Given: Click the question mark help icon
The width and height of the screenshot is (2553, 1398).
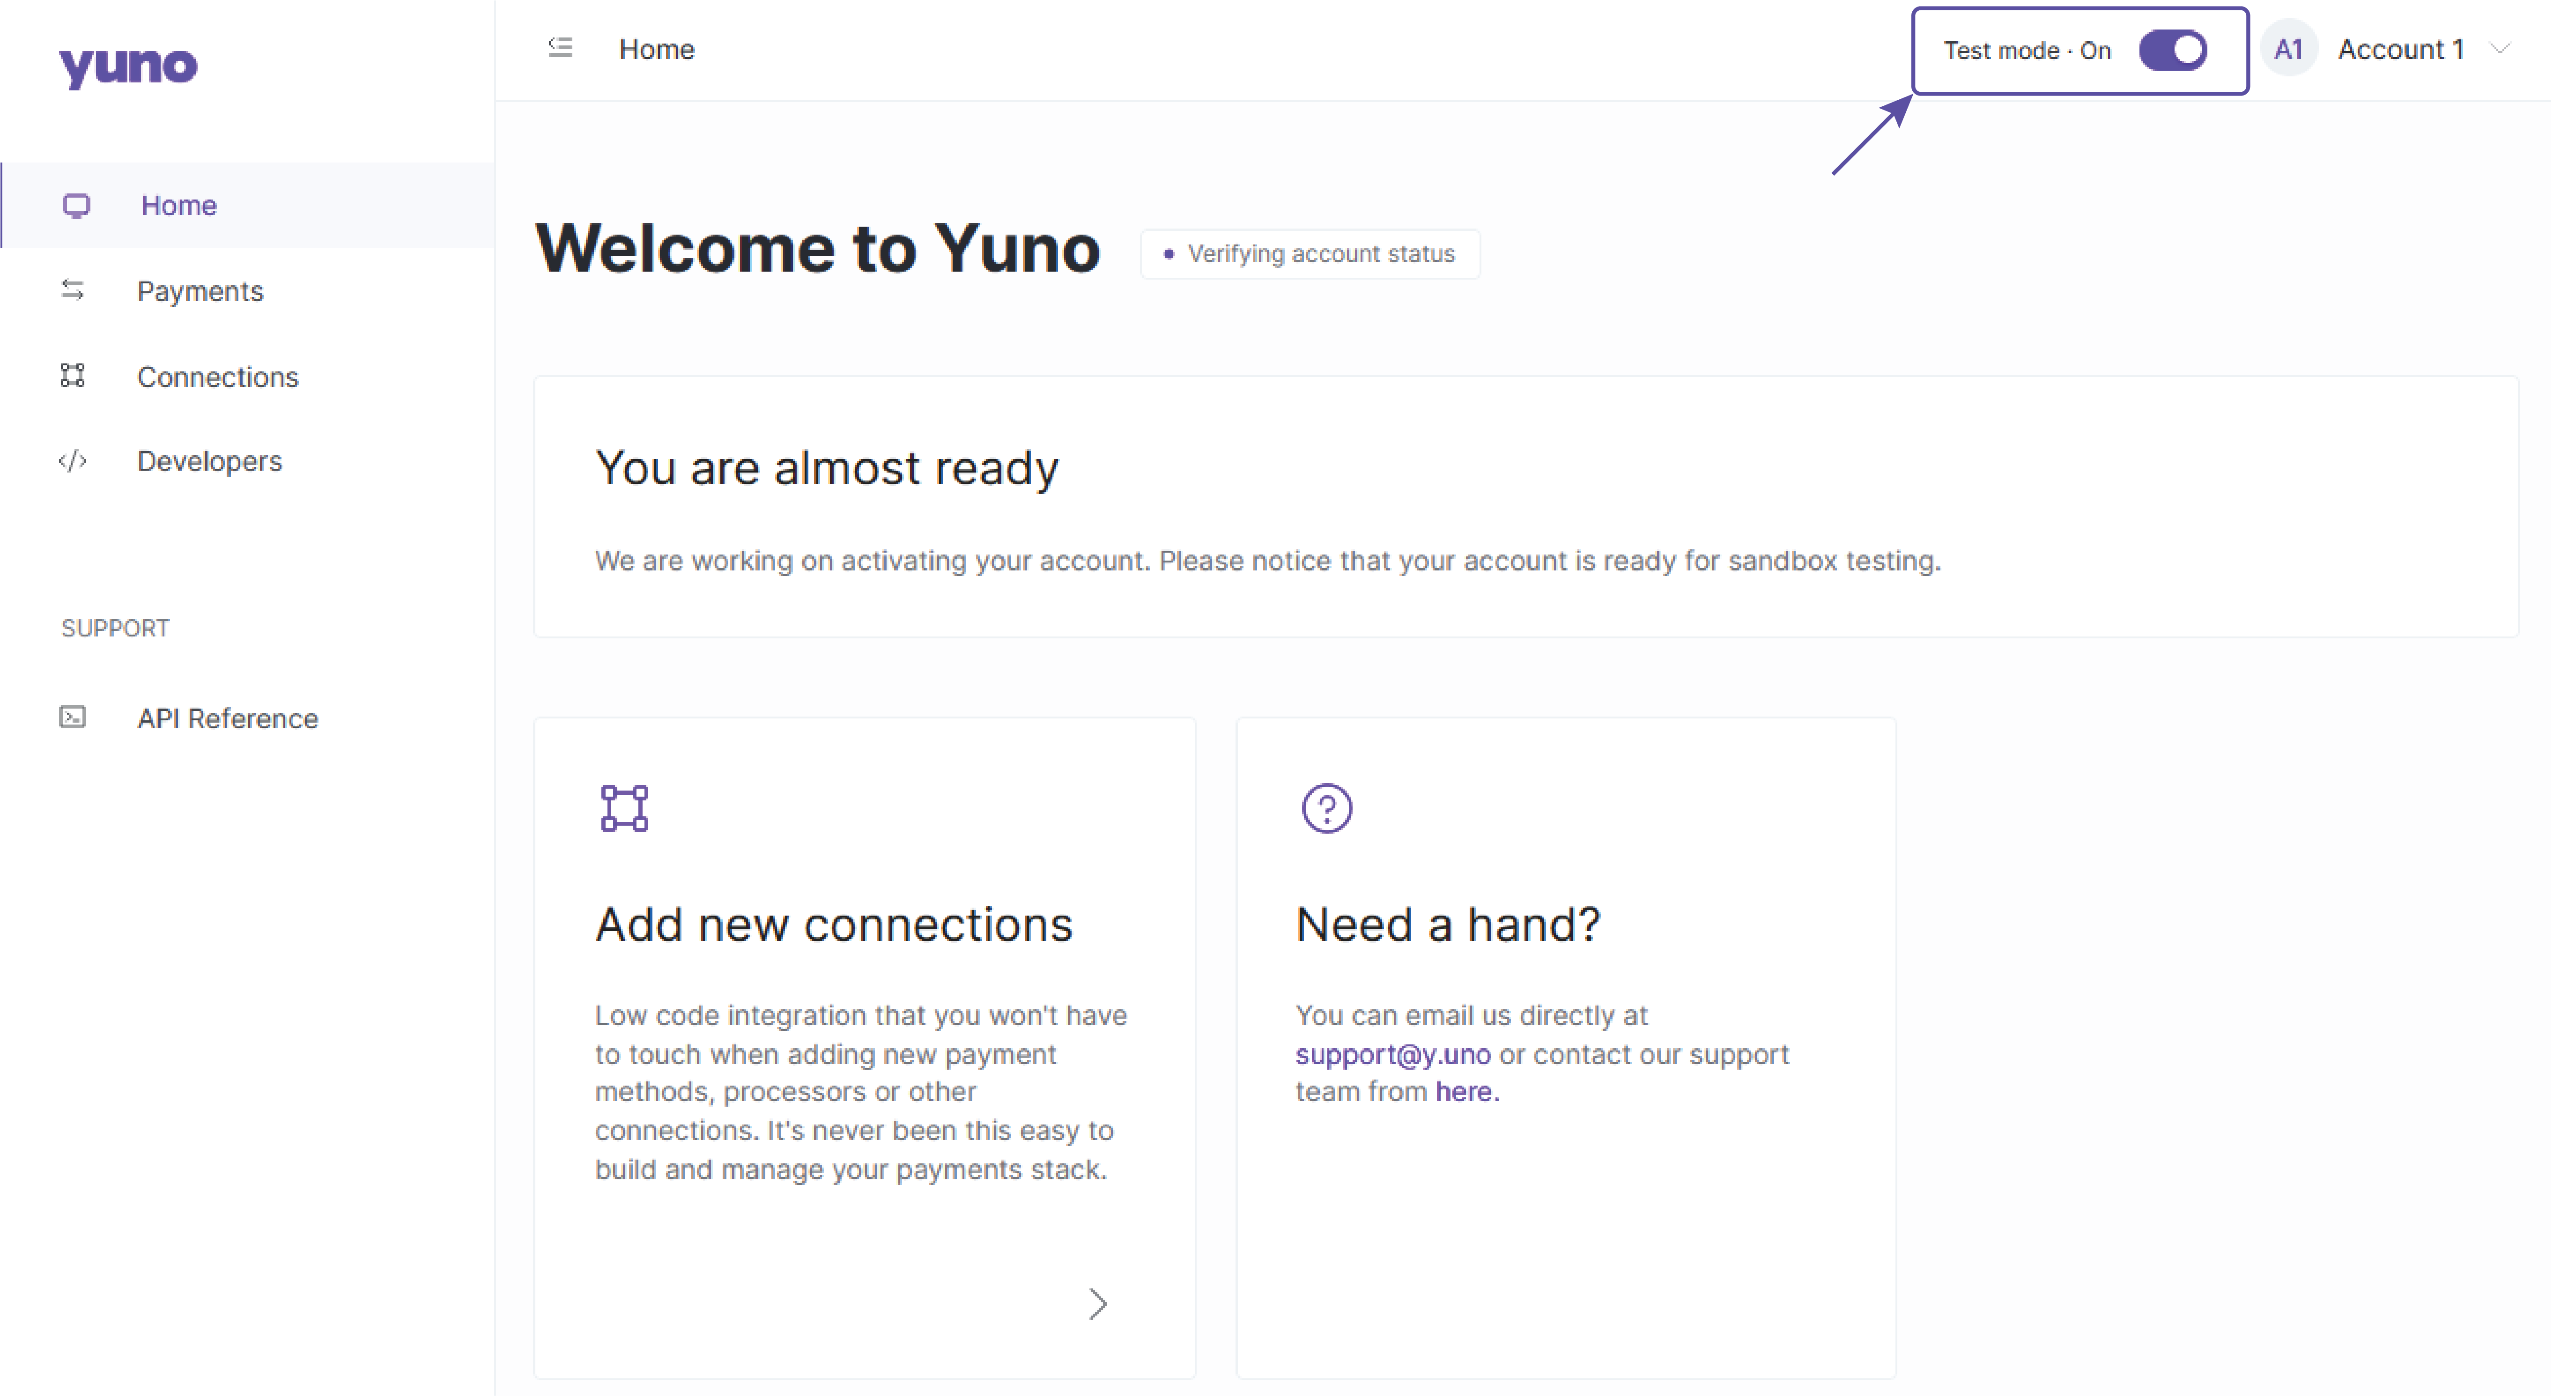Looking at the screenshot, I should pos(1326,808).
